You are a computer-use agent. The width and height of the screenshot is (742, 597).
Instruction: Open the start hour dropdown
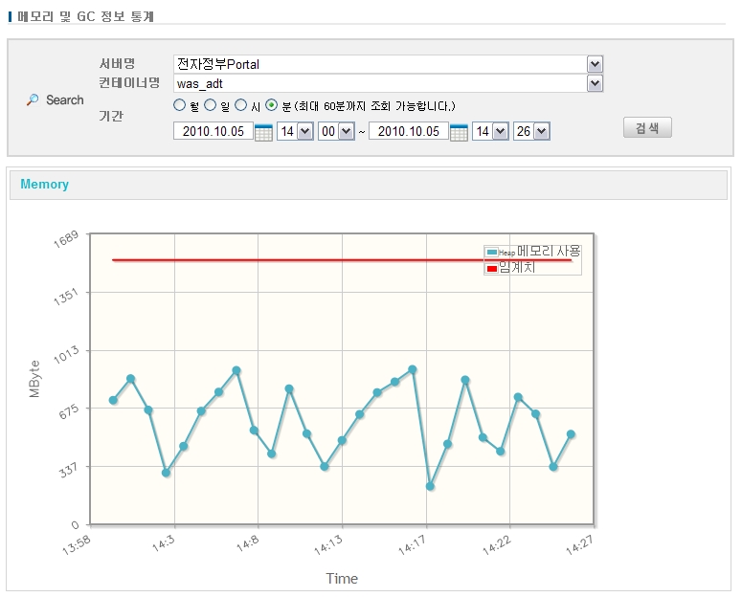pyautogui.click(x=306, y=132)
